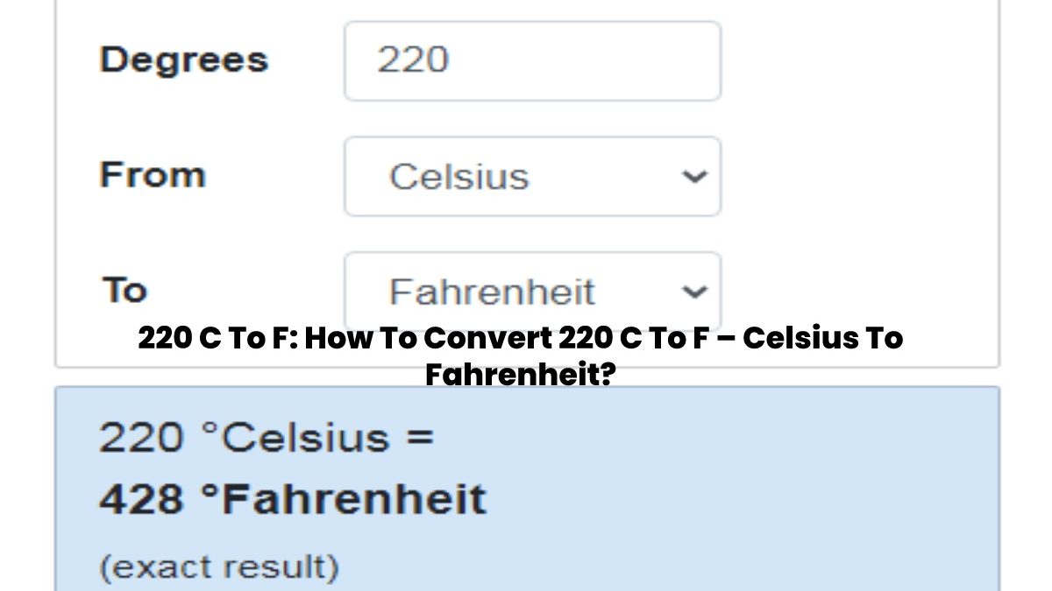Open the From unit dropdown
The width and height of the screenshot is (1052, 591).
point(532,177)
